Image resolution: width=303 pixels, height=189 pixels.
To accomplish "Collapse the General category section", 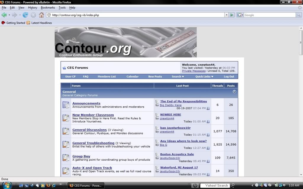I will coord(234,92).
